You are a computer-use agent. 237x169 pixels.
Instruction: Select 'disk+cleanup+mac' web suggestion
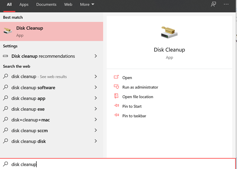point(52,120)
